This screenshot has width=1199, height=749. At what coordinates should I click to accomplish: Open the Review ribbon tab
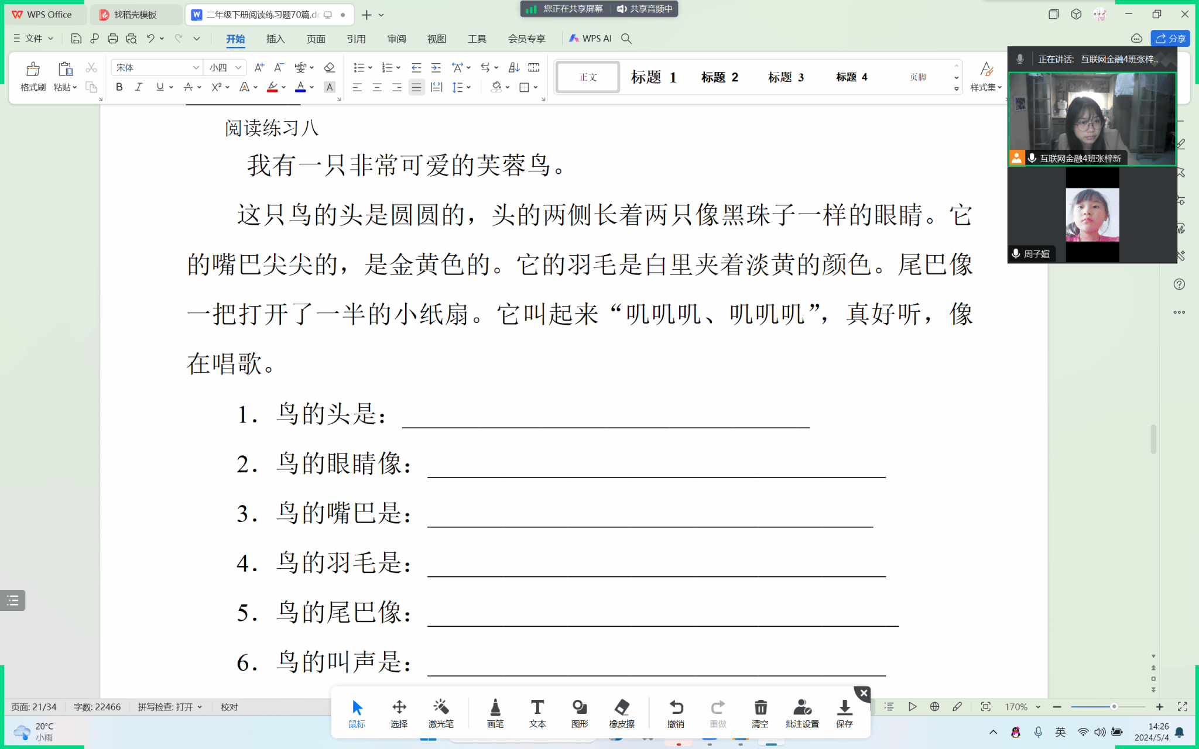[396, 39]
